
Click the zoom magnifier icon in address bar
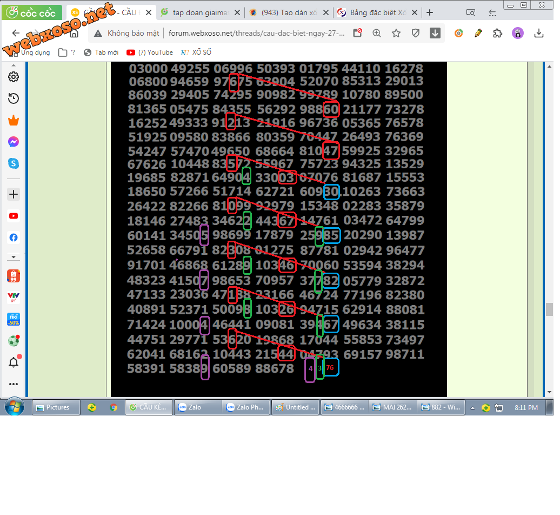(377, 33)
